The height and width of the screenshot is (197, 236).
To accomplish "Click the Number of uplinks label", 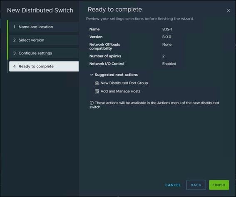I will click(x=105, y=56).
